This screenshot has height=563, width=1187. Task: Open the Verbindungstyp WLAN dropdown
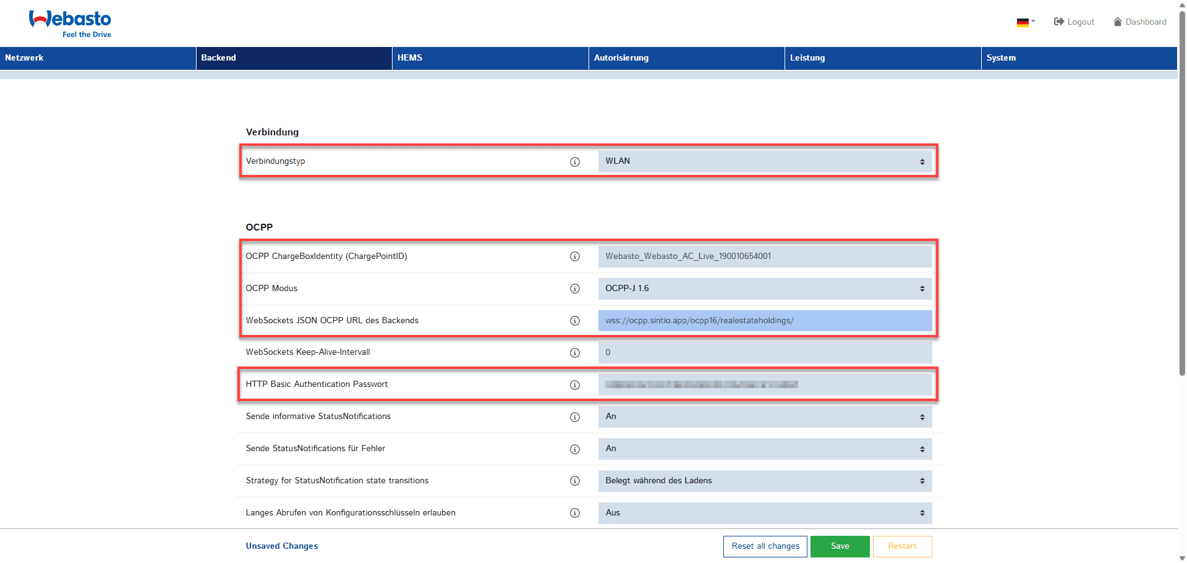765,161
